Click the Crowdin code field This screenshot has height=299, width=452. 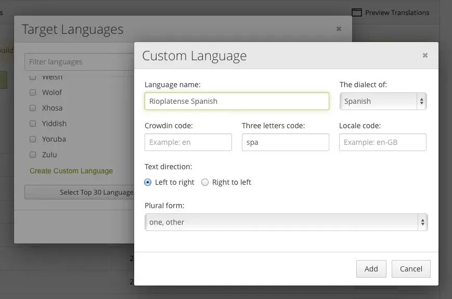[x=188, y=142]
